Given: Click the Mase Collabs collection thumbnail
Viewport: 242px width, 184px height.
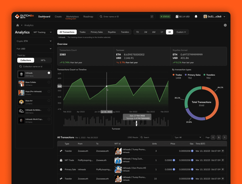Looking at the screenshot, I should point(21,84).
